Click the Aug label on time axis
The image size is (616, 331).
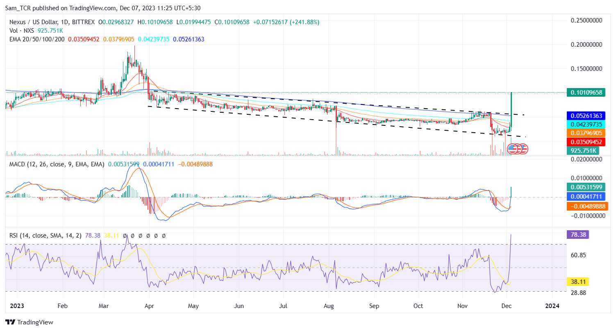tap(329, 306)
